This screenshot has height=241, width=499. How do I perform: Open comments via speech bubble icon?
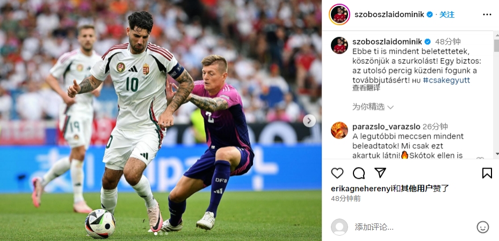point(359,173)
